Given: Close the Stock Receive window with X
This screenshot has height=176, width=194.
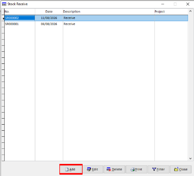Looking at the screenshot, I should [x=188, y=4].
